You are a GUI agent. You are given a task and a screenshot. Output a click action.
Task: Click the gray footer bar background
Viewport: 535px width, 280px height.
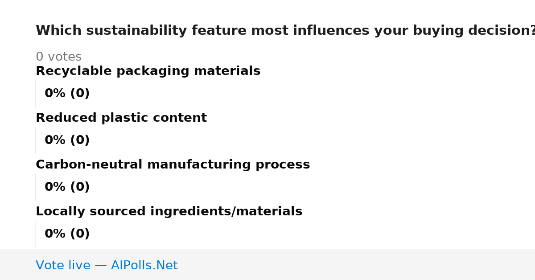coord(357,264)
